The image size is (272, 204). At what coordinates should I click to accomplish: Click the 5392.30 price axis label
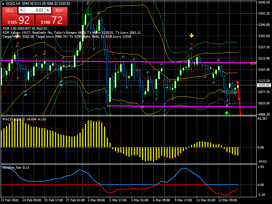(x=264, y=14)
